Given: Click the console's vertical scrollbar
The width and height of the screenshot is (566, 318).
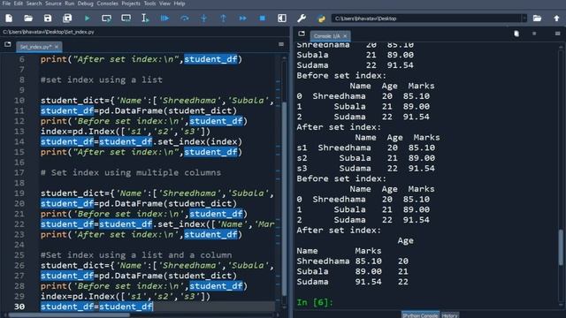Looking at the screenshot, I should click(x=561, y=247).
